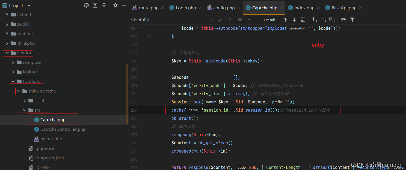The width and height of the screenshot is (406, 170).
Task: Click the Project tree vertical scrollbar
Action: [x=127, y=94]
